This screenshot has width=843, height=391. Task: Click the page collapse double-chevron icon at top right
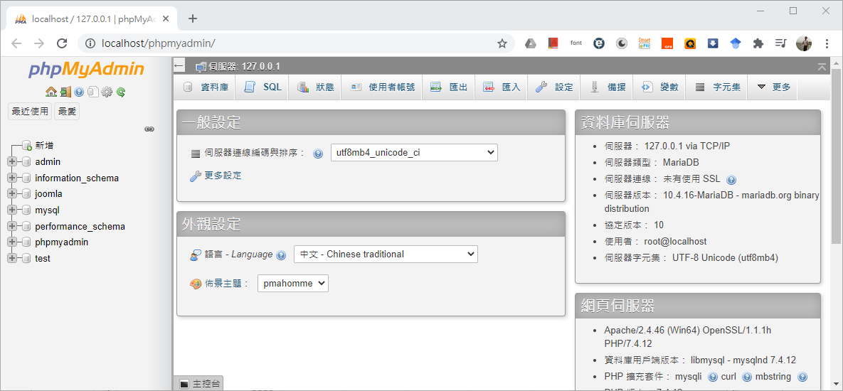(x=822, y=67)
